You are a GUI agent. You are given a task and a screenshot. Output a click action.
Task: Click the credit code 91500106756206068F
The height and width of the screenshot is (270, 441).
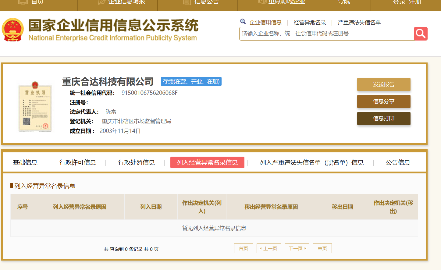click(149, 93)
